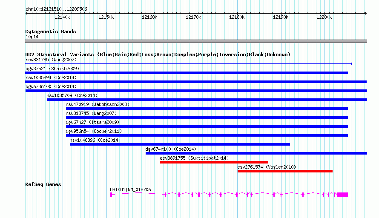Click the nsv1046396 (Coe2014) variant label
The width and height of the screenshot is (379, 218).
(x=95, y=140)
